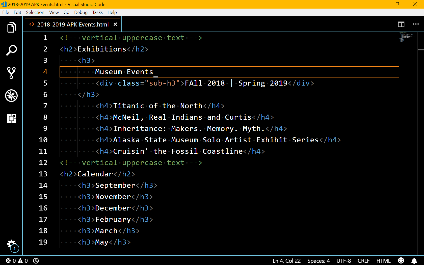Select the HTML language mode
Viewport: 424px width, 265px height.
point(383,261)
